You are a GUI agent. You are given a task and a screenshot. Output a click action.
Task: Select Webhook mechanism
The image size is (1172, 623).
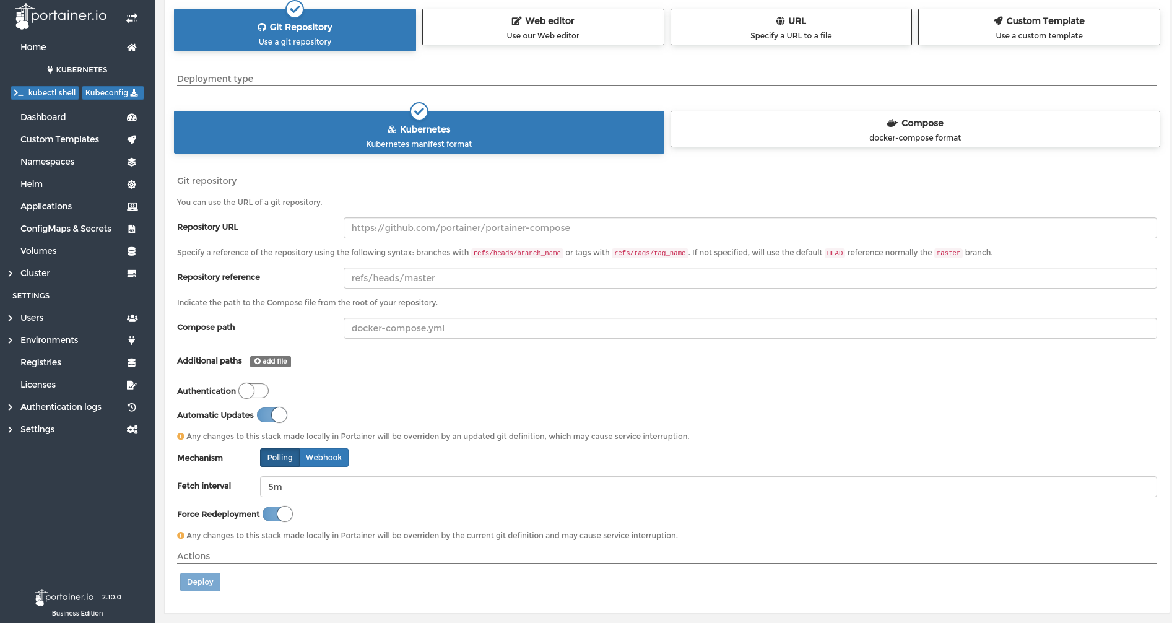point(324,458)
